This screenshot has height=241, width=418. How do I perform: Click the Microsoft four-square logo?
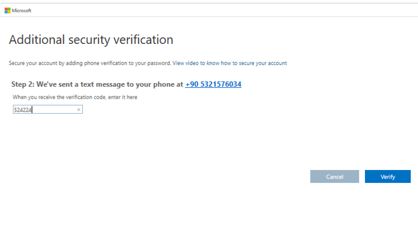[7, 10]
